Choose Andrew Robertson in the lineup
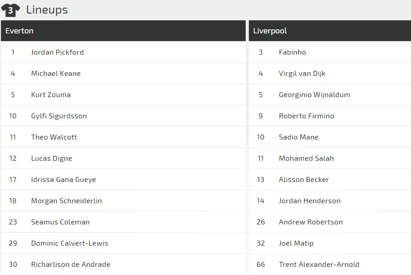The width and height of the screenshot is (411, 275). [311, 222]
